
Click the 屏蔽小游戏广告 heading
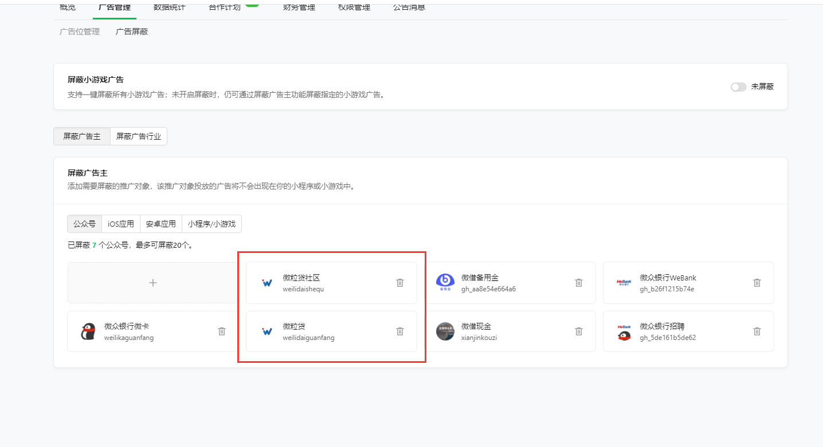96,80
